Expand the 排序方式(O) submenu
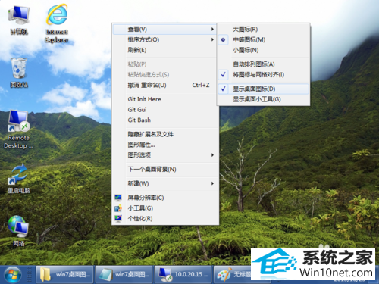The width and height of the screenshot is (379, 284). tap(165, 39)
